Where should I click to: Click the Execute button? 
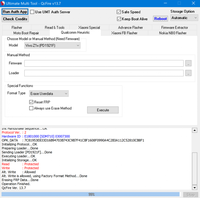[x=103, y=110]
